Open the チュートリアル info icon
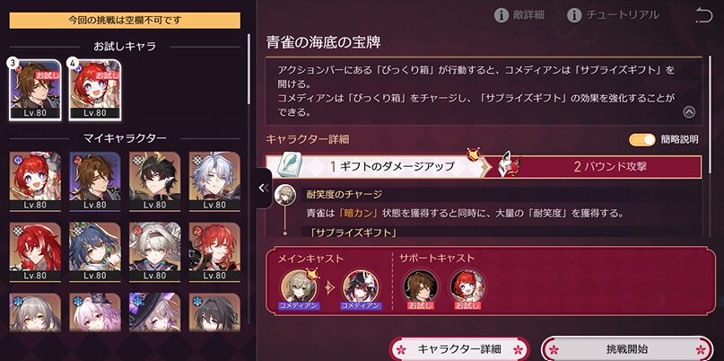 pyautogui.click(x=574, y=15)
